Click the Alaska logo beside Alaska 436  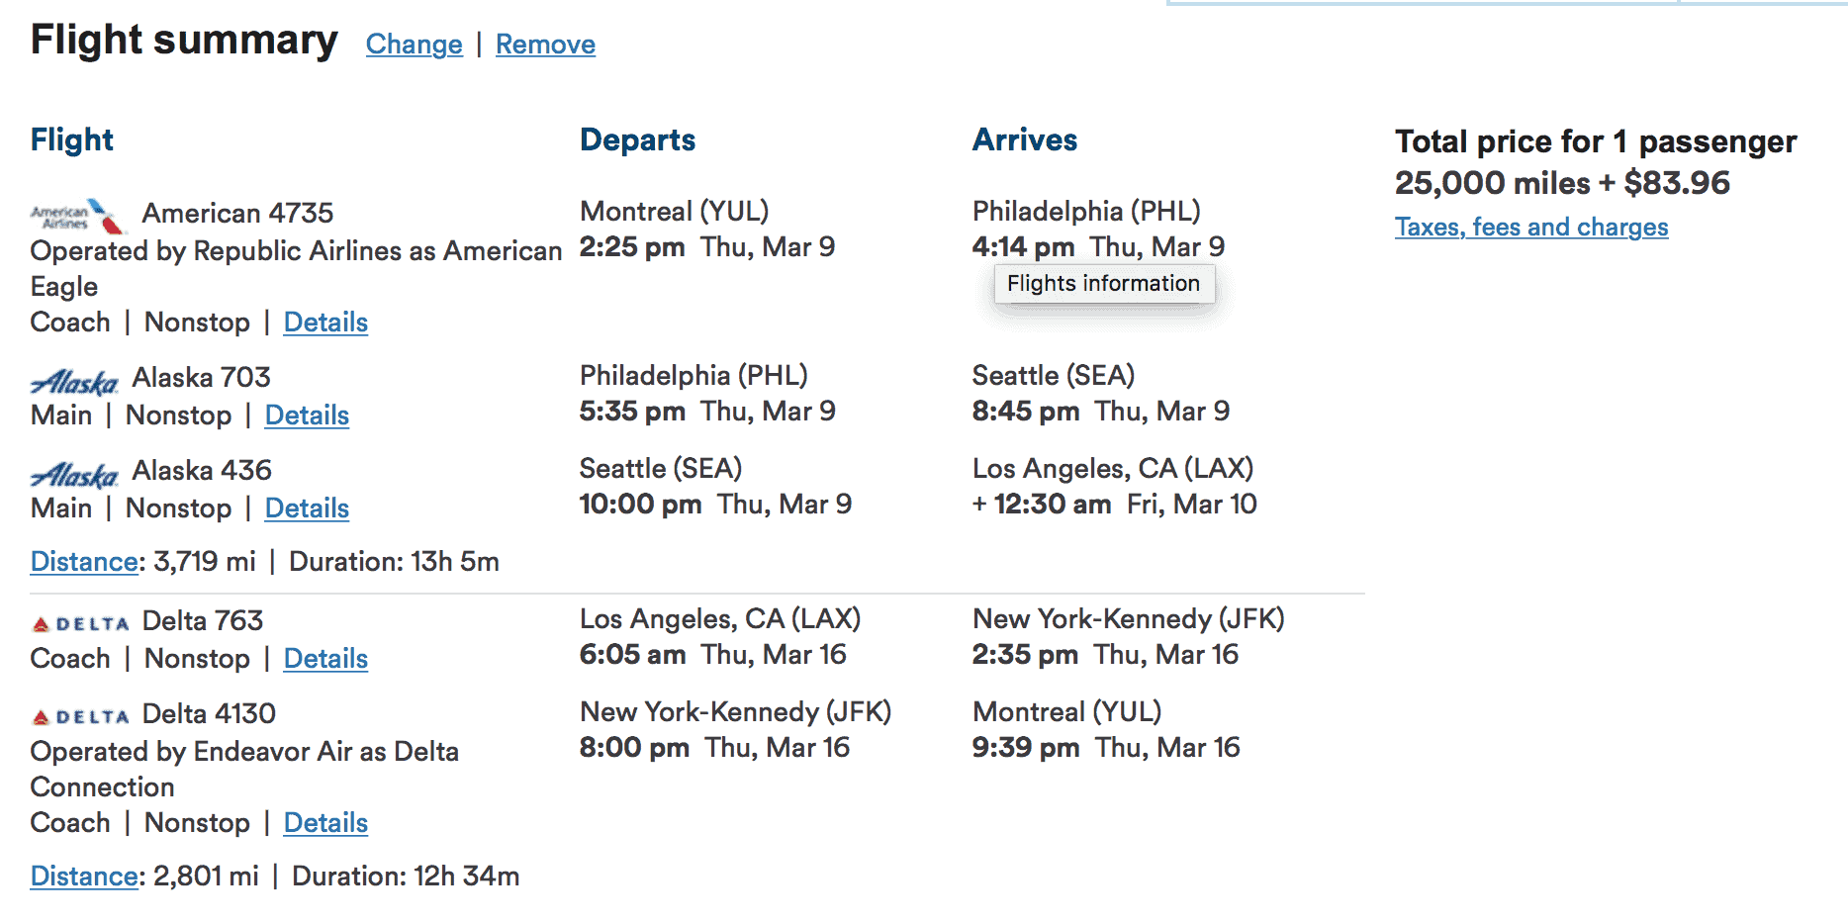click(x=74, y=474)
